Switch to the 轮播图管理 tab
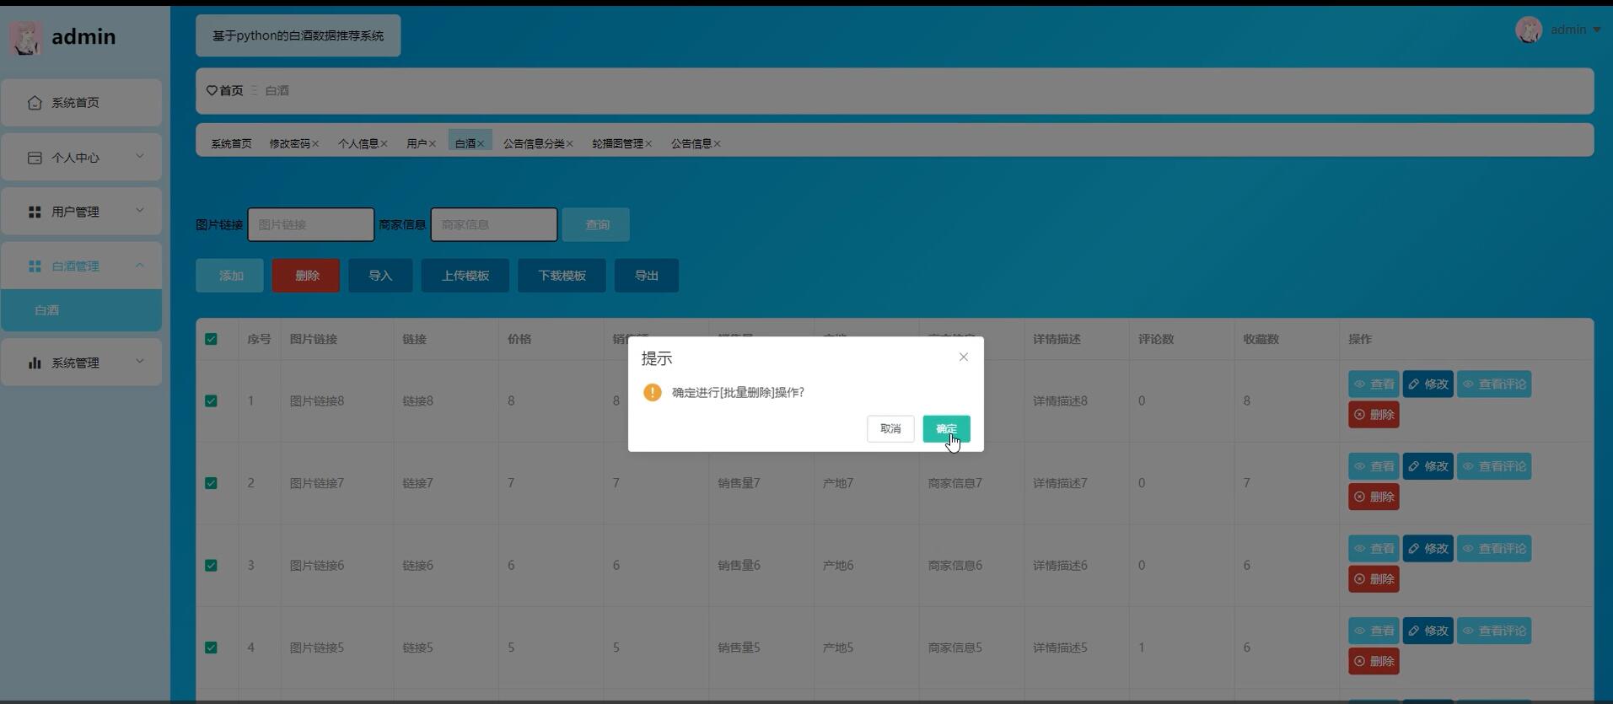Viewport: 1613px width, 704px height. (x=617, y=143)
